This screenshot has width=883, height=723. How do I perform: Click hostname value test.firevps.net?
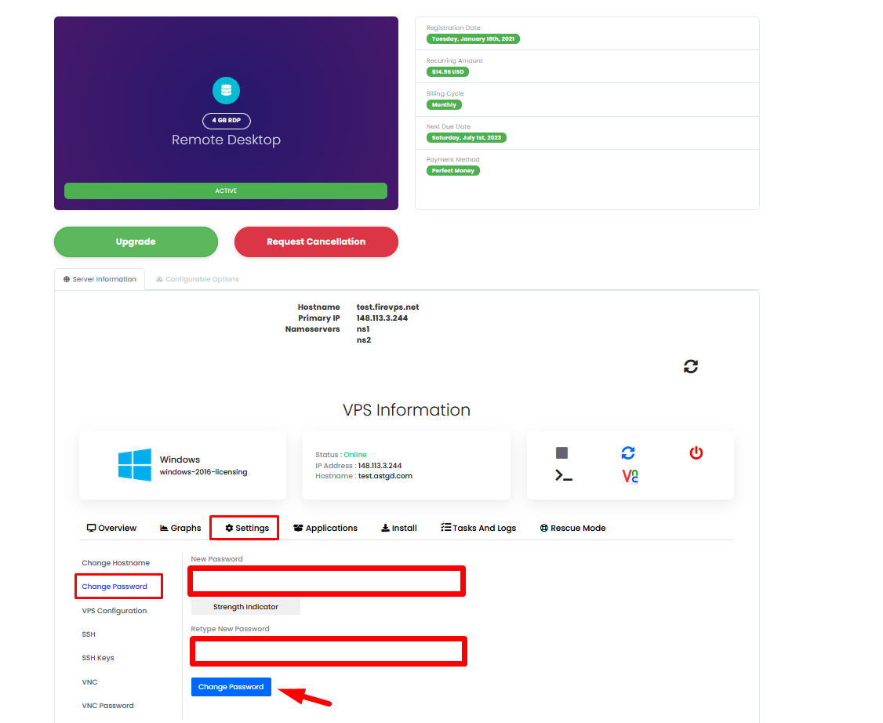[x=387, y=307]
